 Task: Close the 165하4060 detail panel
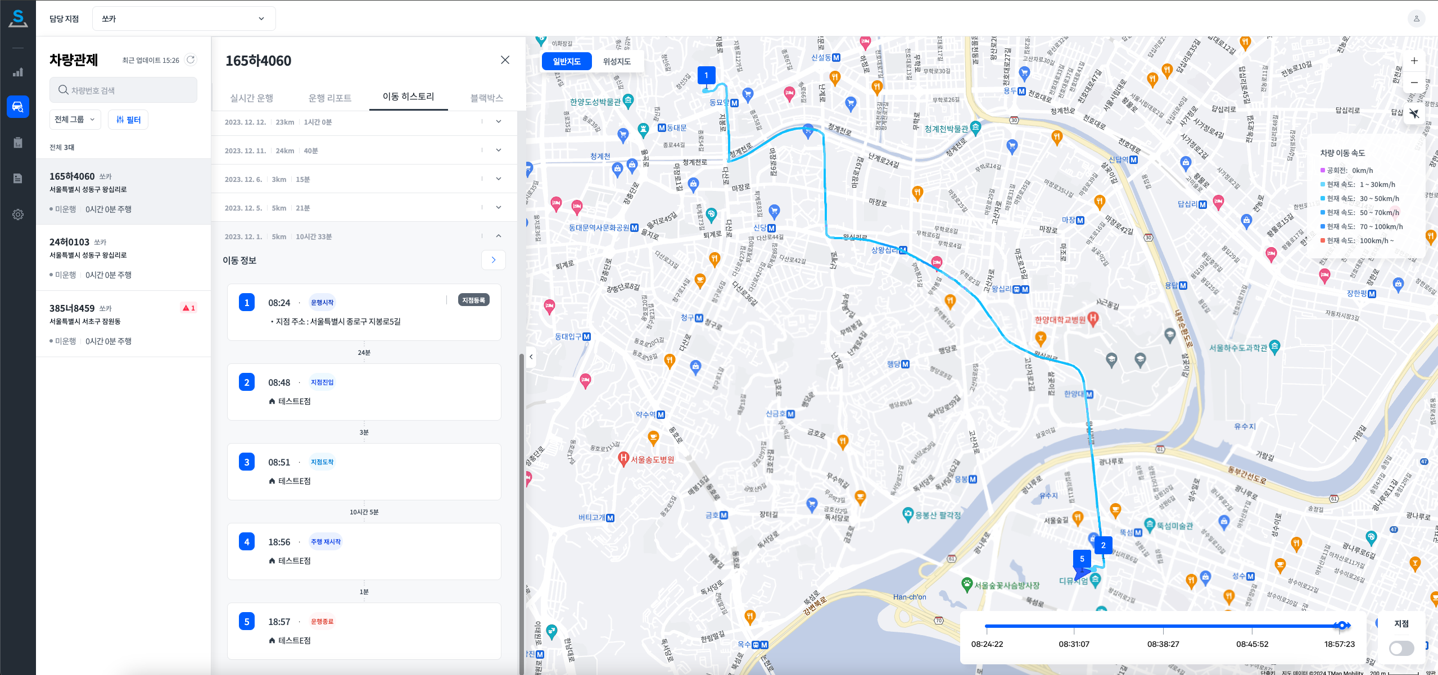tap(505, 60)
